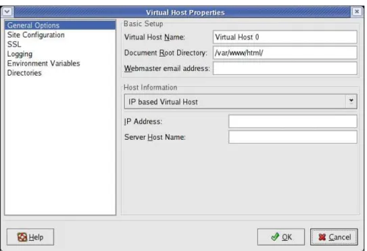Dismiss the dialog with Cancel

(334, 237)
